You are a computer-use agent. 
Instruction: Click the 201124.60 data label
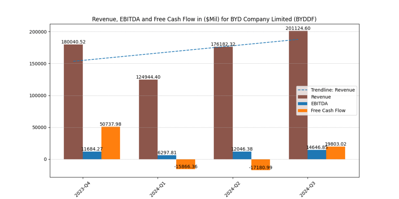pos(298,28)
